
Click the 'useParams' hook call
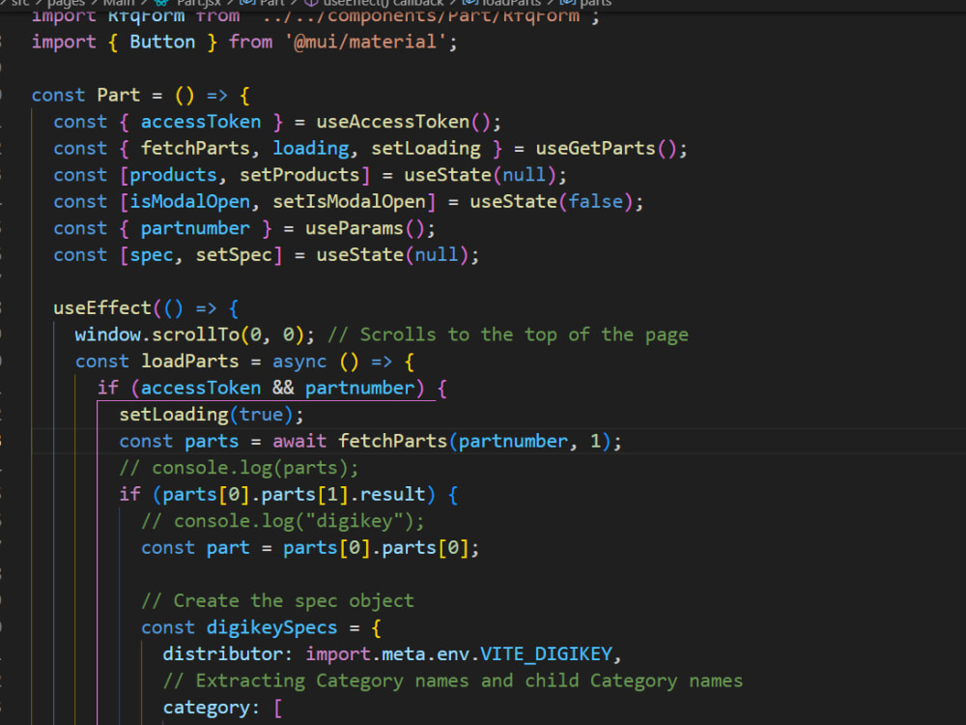(x=355, y=228)
